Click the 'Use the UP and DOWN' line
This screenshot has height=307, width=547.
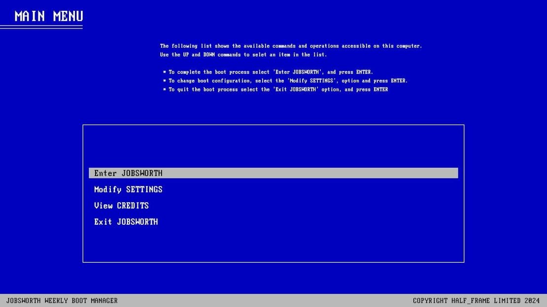243,54
